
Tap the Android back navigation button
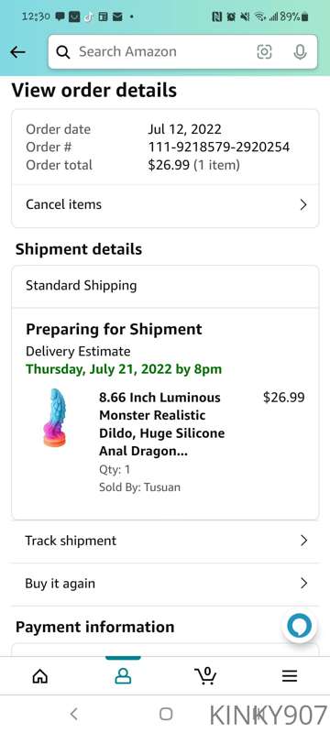click(73, 714)
